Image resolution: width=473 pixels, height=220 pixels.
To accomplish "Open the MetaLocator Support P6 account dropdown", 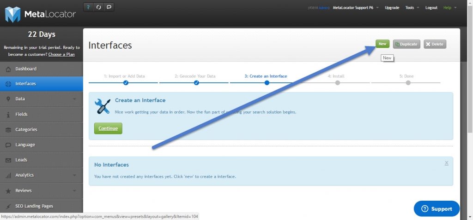I will tap(356, 8).
